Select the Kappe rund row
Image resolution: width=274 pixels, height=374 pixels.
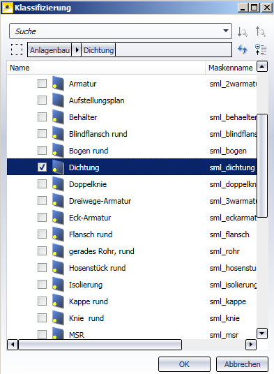click(132, 301)
